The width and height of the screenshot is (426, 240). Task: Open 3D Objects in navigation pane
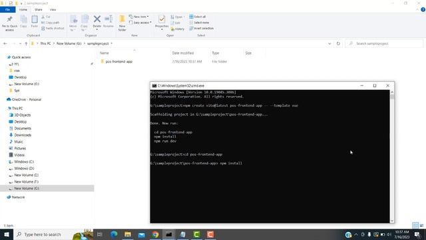pos(22,115)
